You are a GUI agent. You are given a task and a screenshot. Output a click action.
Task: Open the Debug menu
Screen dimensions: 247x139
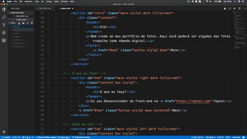point(49,2)
